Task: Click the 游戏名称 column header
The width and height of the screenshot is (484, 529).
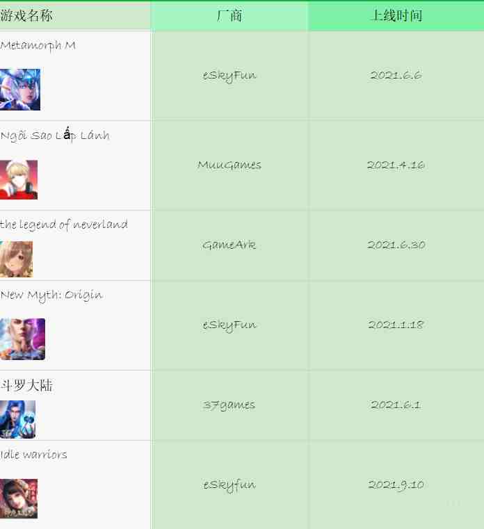Action: 26,15
